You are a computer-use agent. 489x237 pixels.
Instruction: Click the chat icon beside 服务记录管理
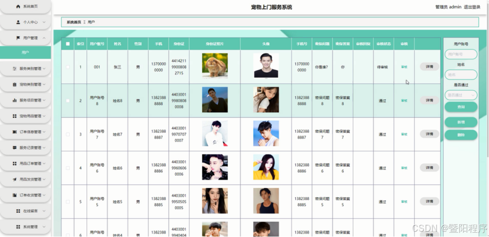point(14,148)
